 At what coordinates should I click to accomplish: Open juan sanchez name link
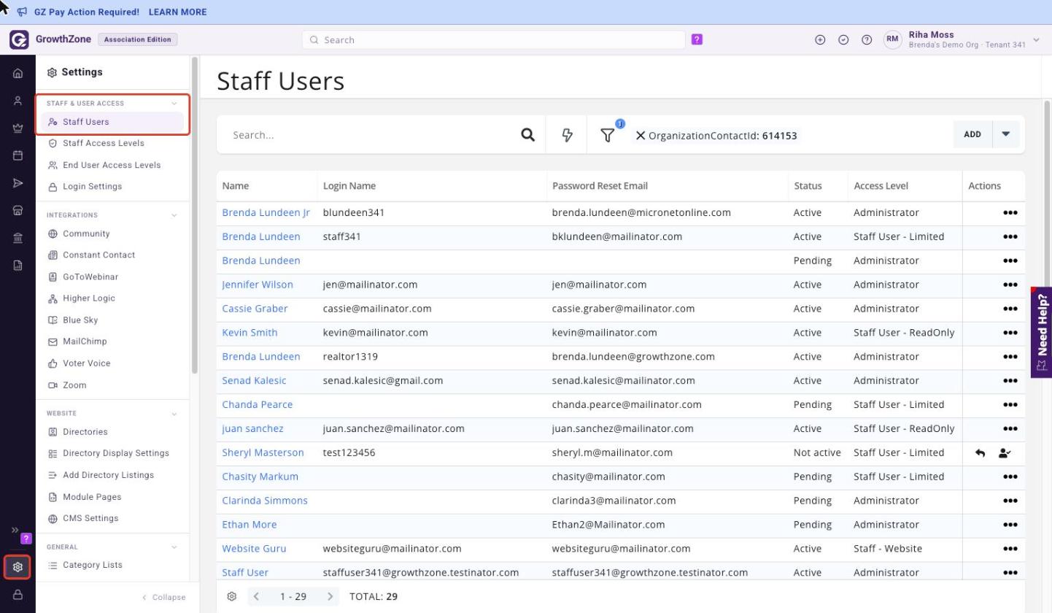coord(252,428)
